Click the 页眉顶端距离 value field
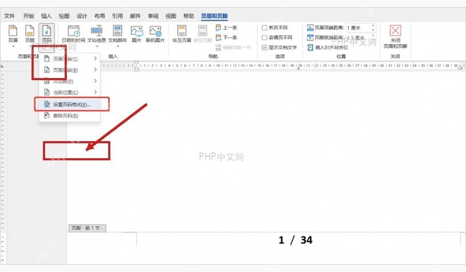This screenshot has width=466, height=272. pyautogui.click(x=358, y=28)
